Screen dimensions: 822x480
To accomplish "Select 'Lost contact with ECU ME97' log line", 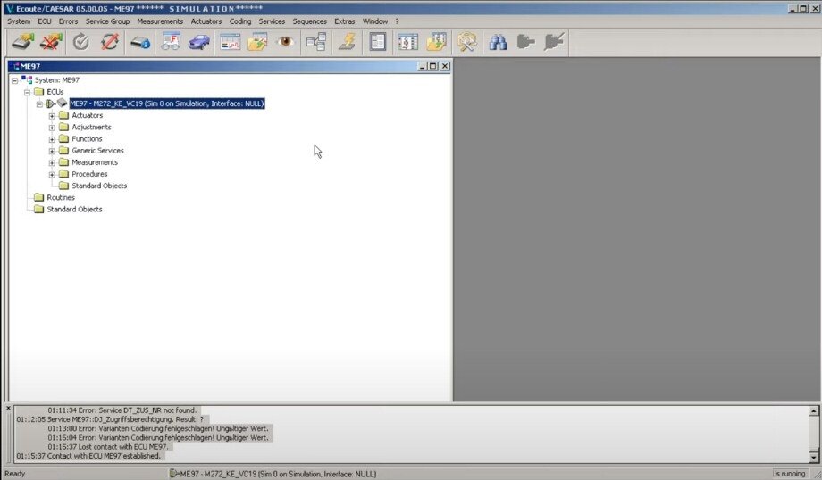I will point(108,447).
